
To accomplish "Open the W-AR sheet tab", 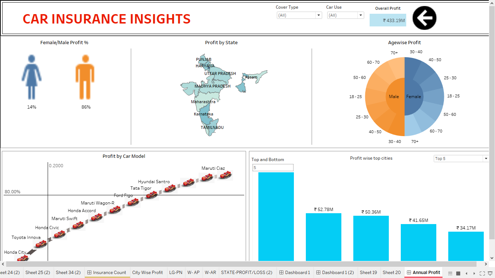I will 210,273.
